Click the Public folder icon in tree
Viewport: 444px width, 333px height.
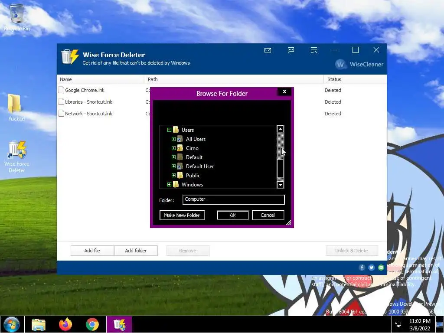(x=180, y=175)
